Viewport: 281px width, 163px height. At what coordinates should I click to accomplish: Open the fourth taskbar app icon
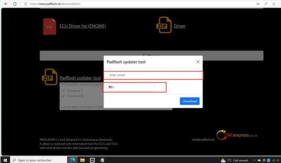click(102, 160)
